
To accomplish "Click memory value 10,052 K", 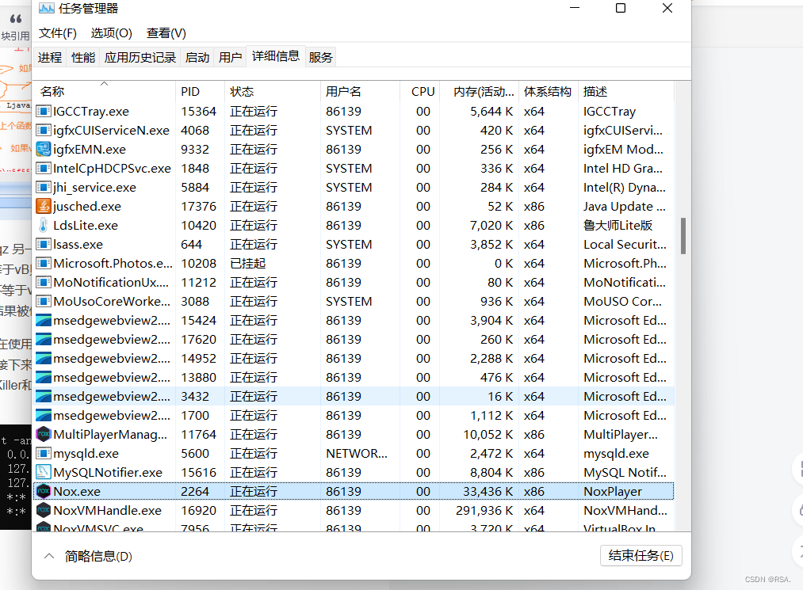I will pos(488,434).
